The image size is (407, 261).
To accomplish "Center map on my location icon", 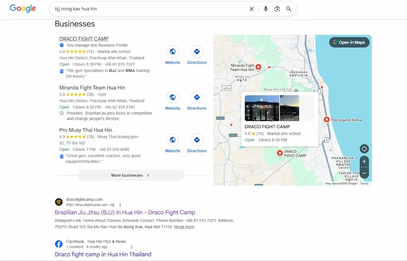I will pyautogui.click(x=364, y=149).
